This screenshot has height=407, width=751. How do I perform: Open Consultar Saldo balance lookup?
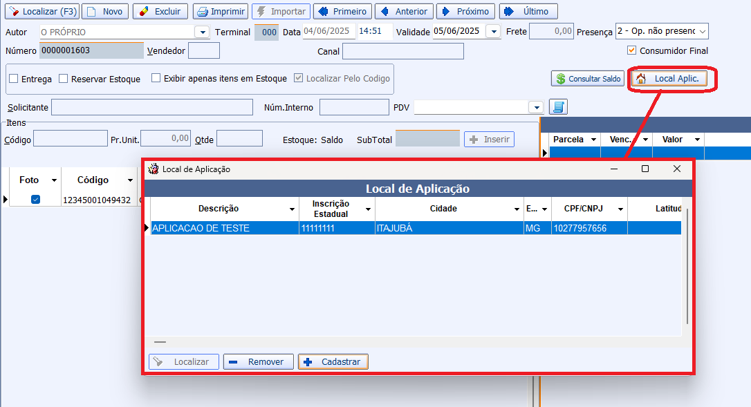click(x=588, y=79)
